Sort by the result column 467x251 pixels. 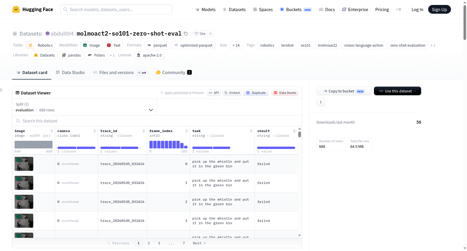(x=294, y=131)
